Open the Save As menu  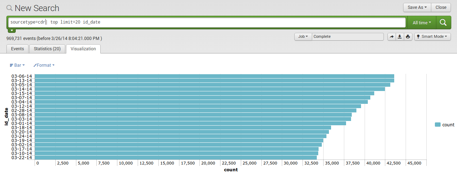tap(417, 7)
